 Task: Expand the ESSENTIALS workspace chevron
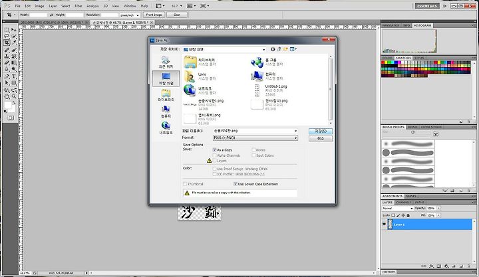444,6
